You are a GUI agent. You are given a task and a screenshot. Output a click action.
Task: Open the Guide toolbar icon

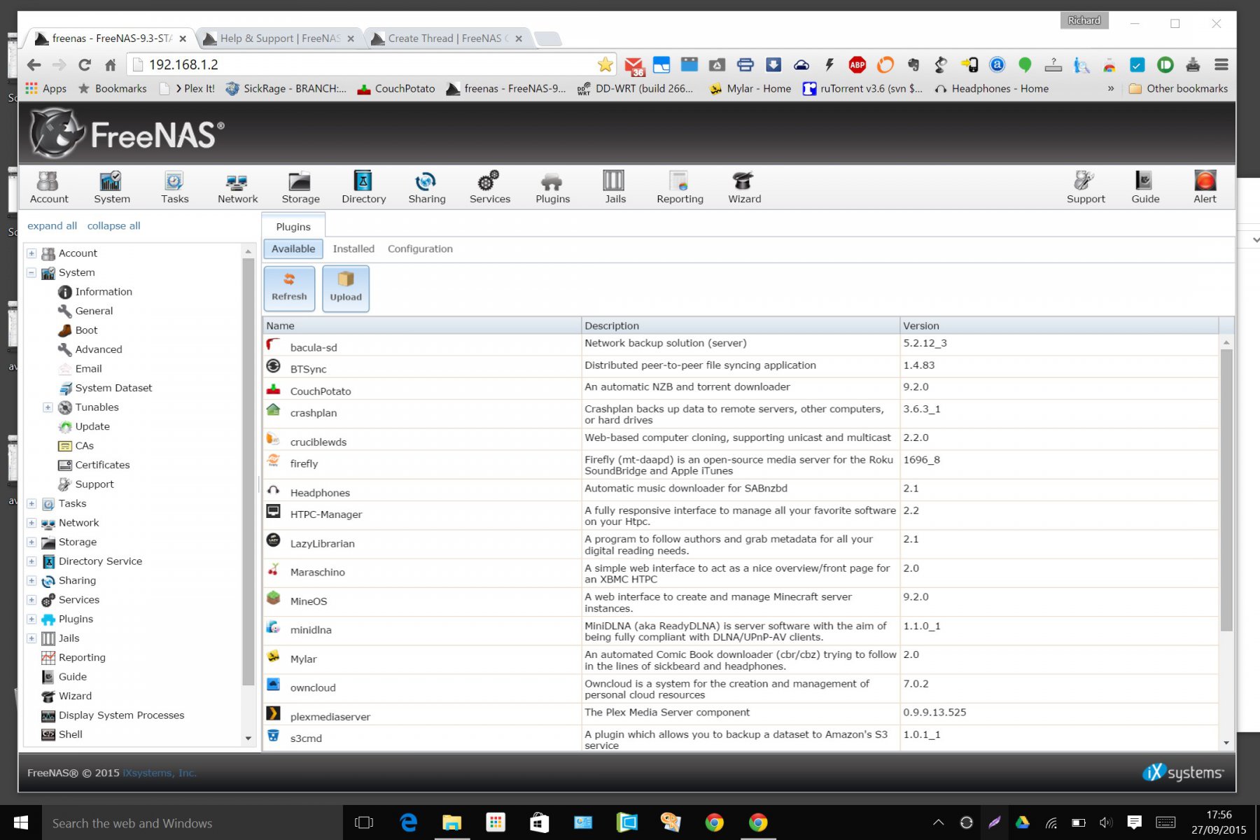(1145, 187)
